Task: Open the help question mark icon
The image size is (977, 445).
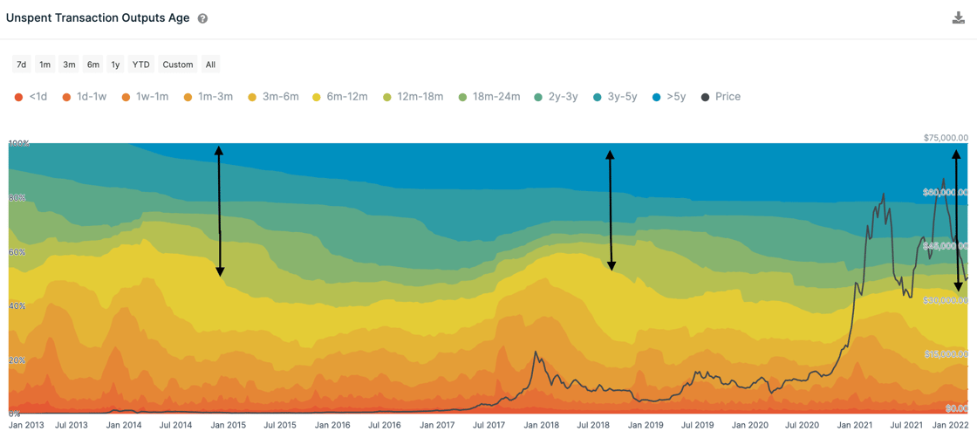Action: [202, 18]
